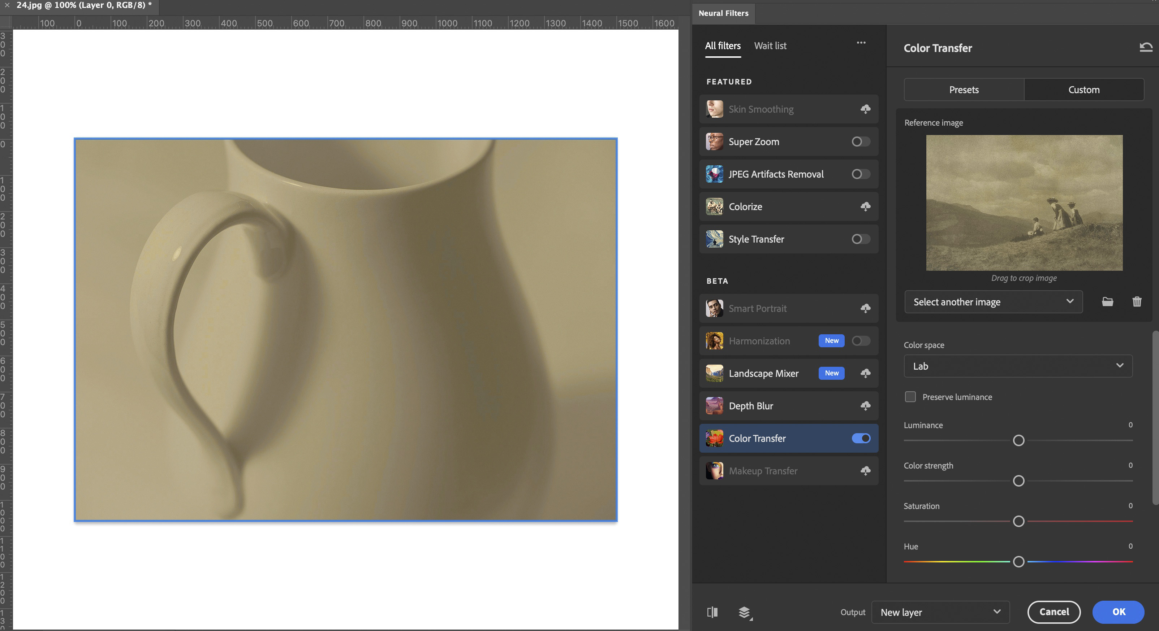Expand the Color space Lab dropdown
The width and height of the screenshot is (1159, 631).
pyautogui.click(x=1018, y=366)
